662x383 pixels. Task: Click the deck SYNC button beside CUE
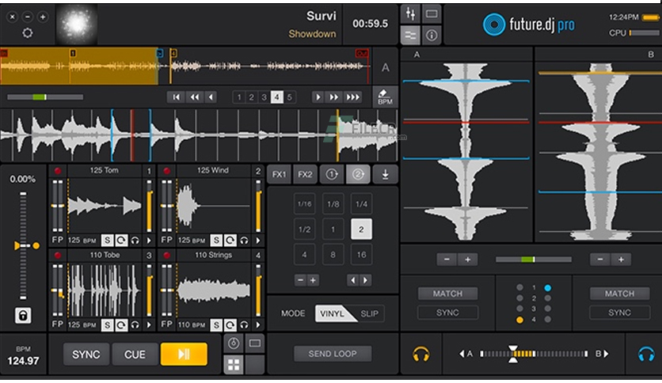click(86, 355)
